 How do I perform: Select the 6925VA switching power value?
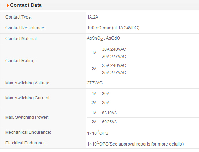(109, 122)
